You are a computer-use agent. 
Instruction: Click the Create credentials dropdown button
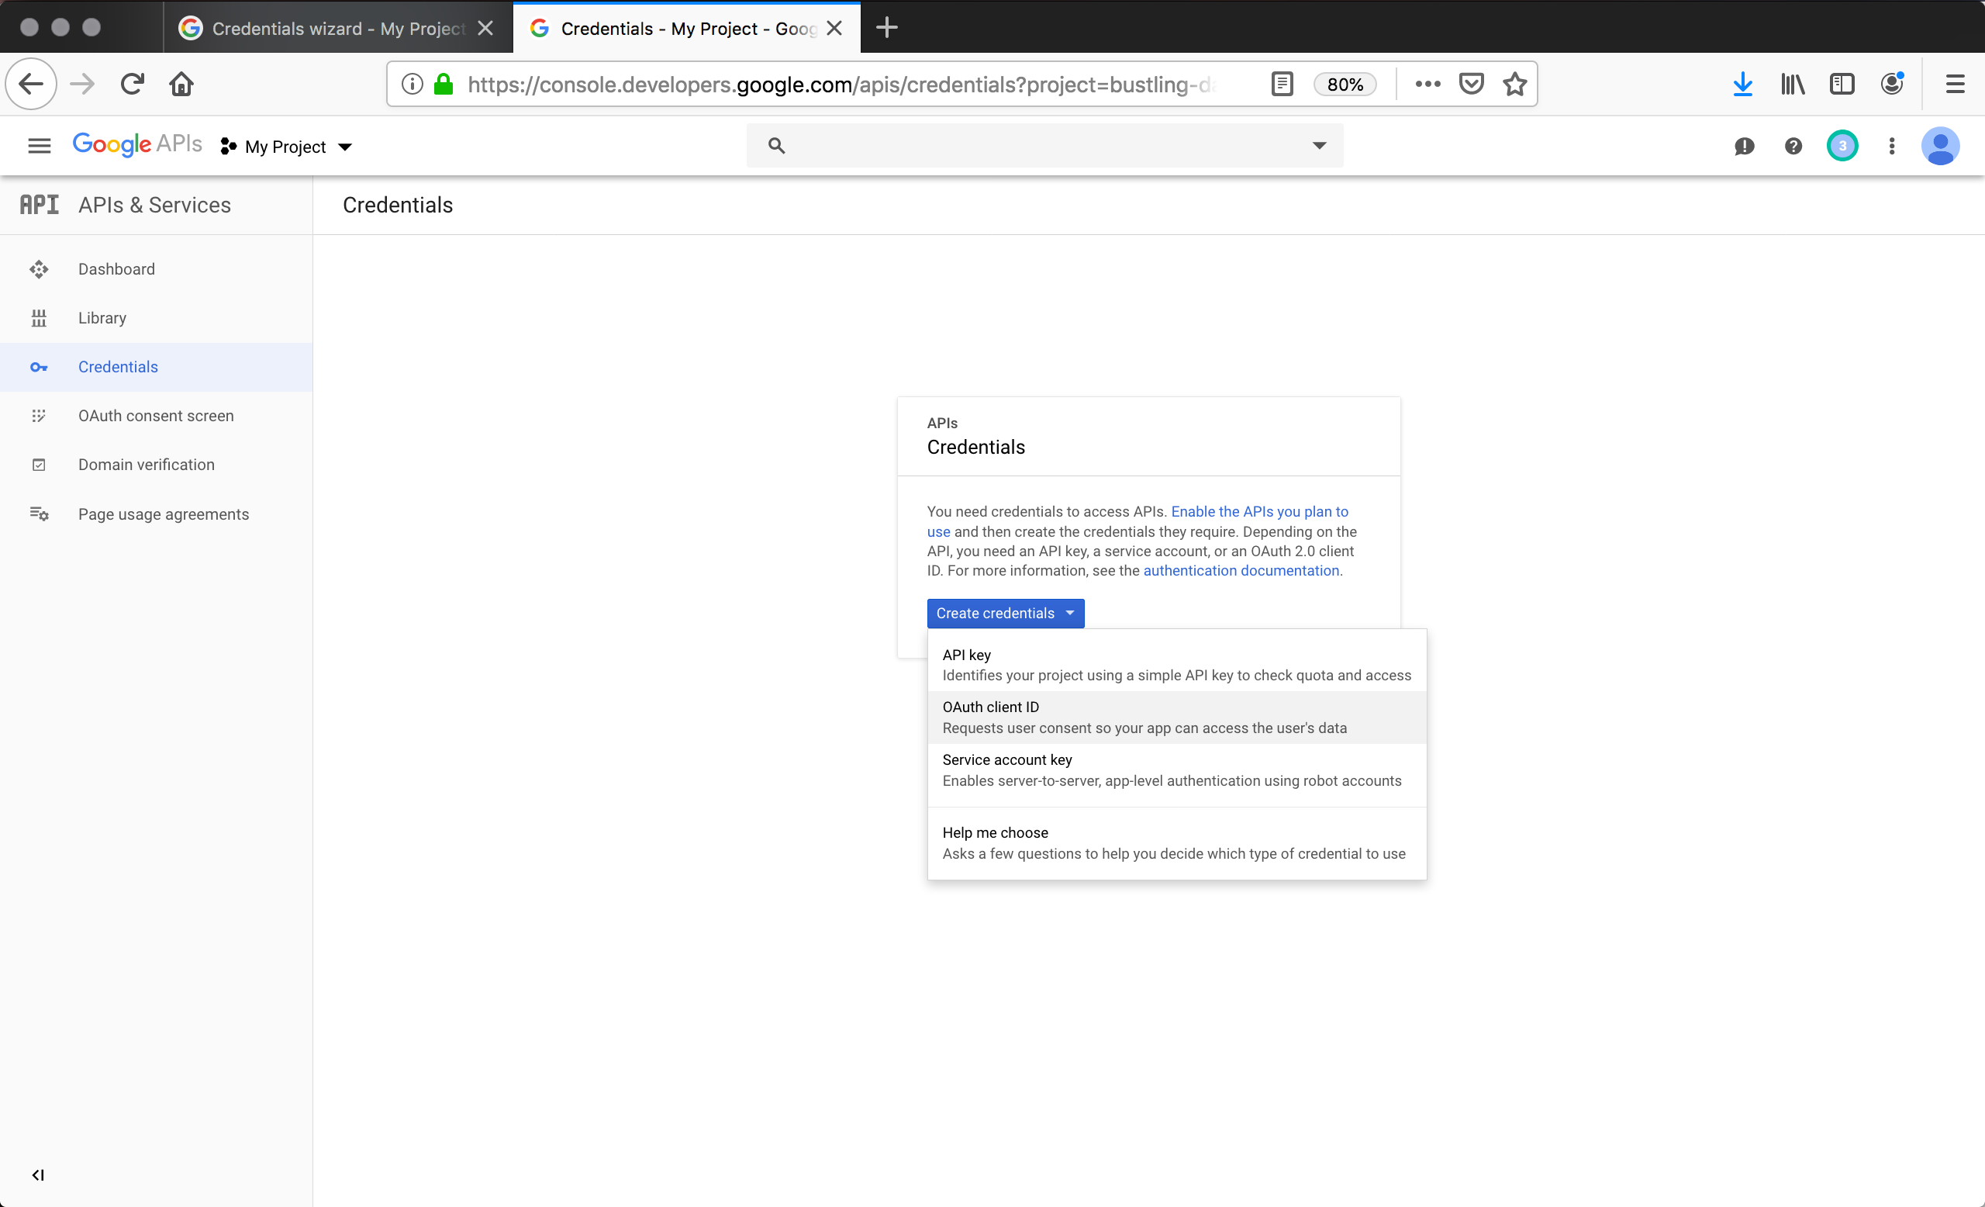click(x=1006, y=613)
